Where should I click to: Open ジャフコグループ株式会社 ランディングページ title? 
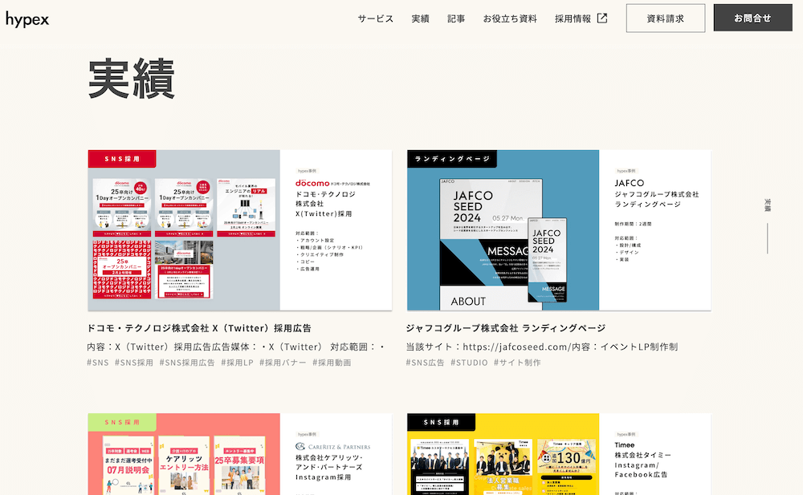click(x=506, y=327)
